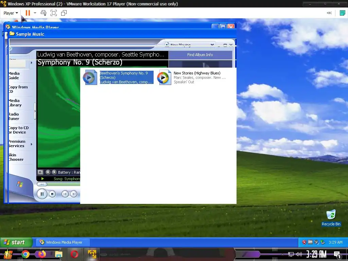
Task: Click Windows Media Player taskbar button
Action: tap(63, 242)
